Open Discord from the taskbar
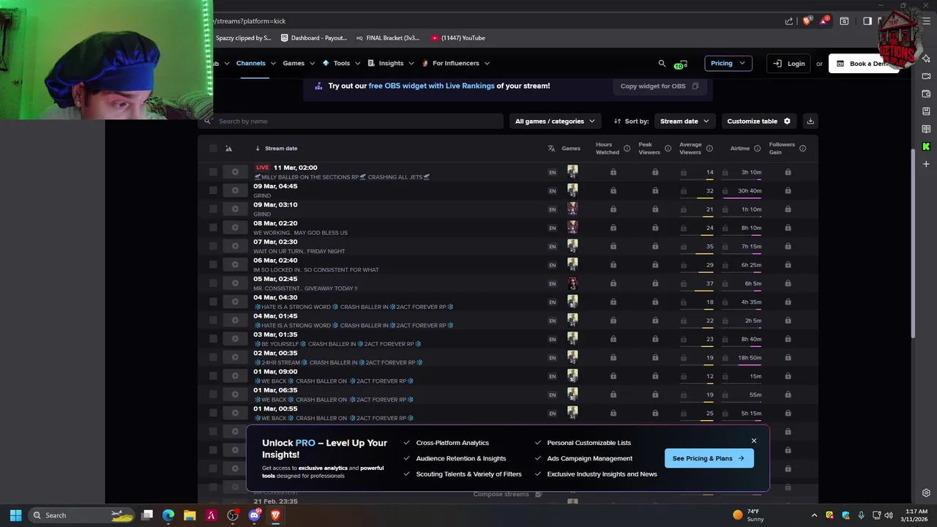The height and width of the screenshot is (527, 937). (254, 515)
